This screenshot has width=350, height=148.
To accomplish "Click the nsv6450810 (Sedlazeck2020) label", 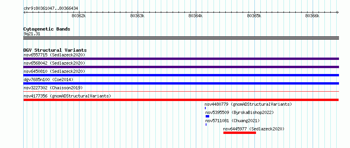I will tap(54, 71).
